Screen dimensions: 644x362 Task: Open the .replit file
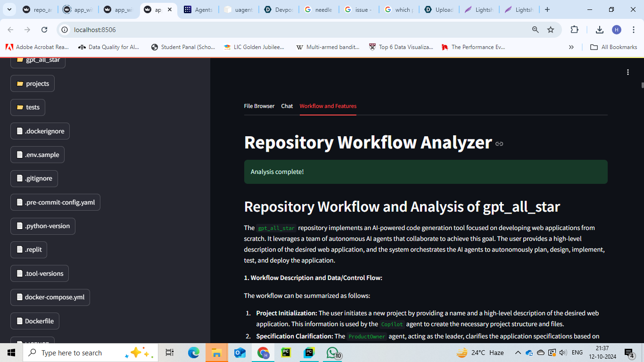pos(29,249)
